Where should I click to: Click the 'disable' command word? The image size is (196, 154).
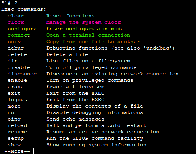[19, 67]
